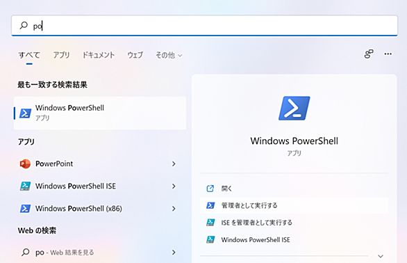Open the account/people icon at top right
The width and height of the screenshot is (407, 263).
click(x=369, y=54)
